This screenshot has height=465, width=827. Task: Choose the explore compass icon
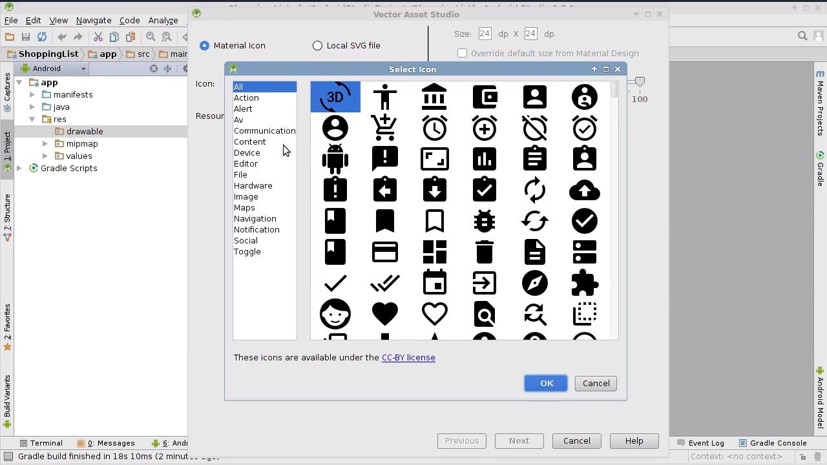pyautogui.click(x=535, y=283)
